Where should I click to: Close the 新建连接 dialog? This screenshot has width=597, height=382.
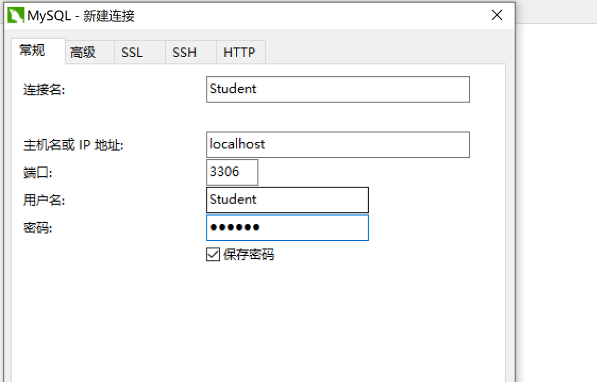point(496,15)
